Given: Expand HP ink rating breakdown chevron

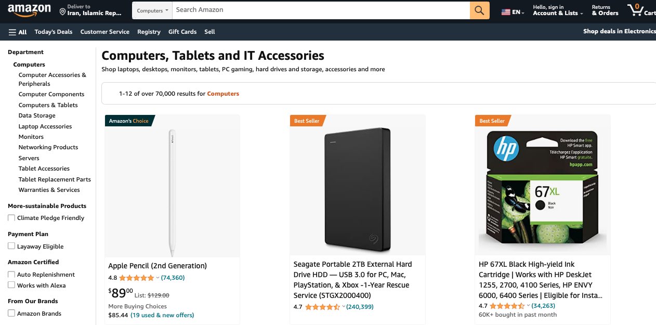Looking at the screenshot, I should [528, 306].
